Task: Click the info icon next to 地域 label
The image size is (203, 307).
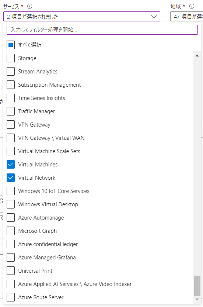Action: point(192,7)
